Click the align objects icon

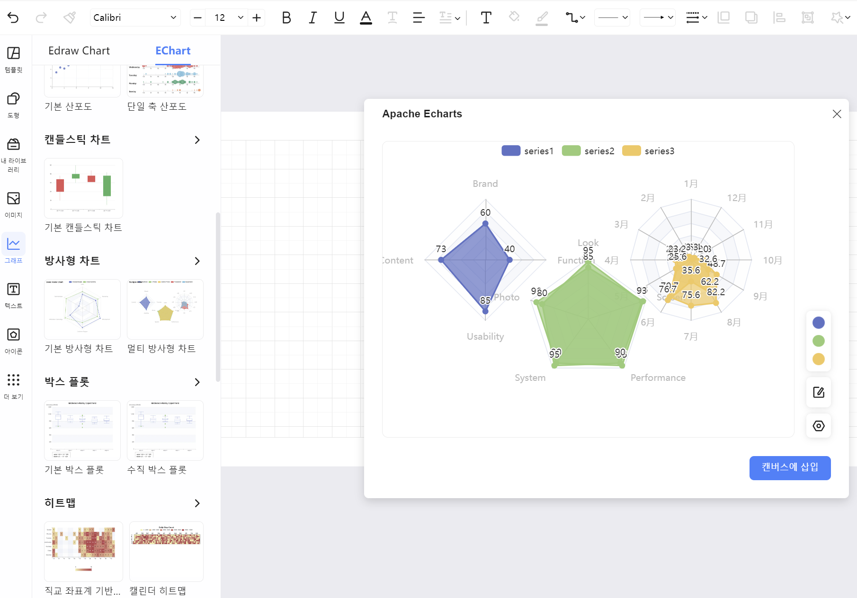point(779,18)
